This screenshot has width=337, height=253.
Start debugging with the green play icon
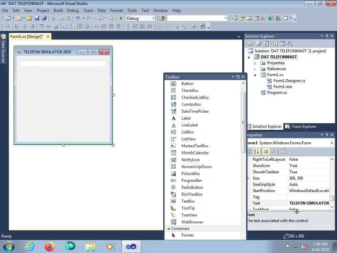pyautogui.click(x=121, y=18)
